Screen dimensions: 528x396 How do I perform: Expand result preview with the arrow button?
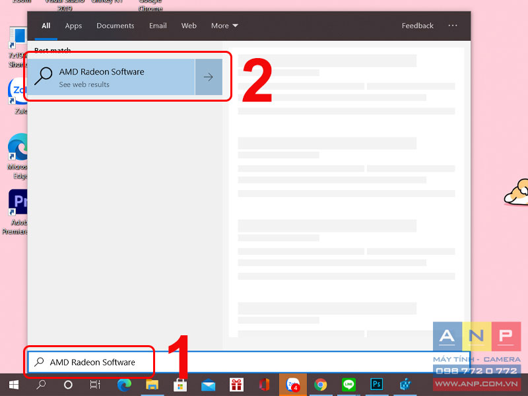(209, 77)
